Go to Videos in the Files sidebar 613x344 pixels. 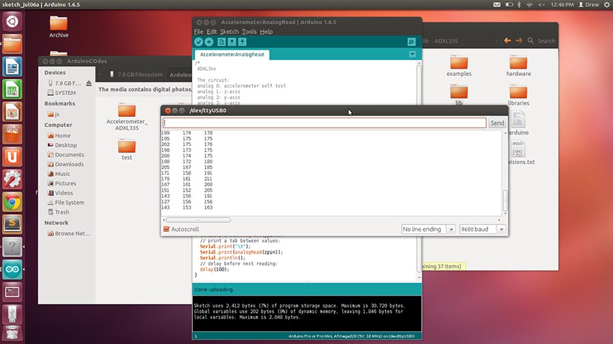click(60, 193)
